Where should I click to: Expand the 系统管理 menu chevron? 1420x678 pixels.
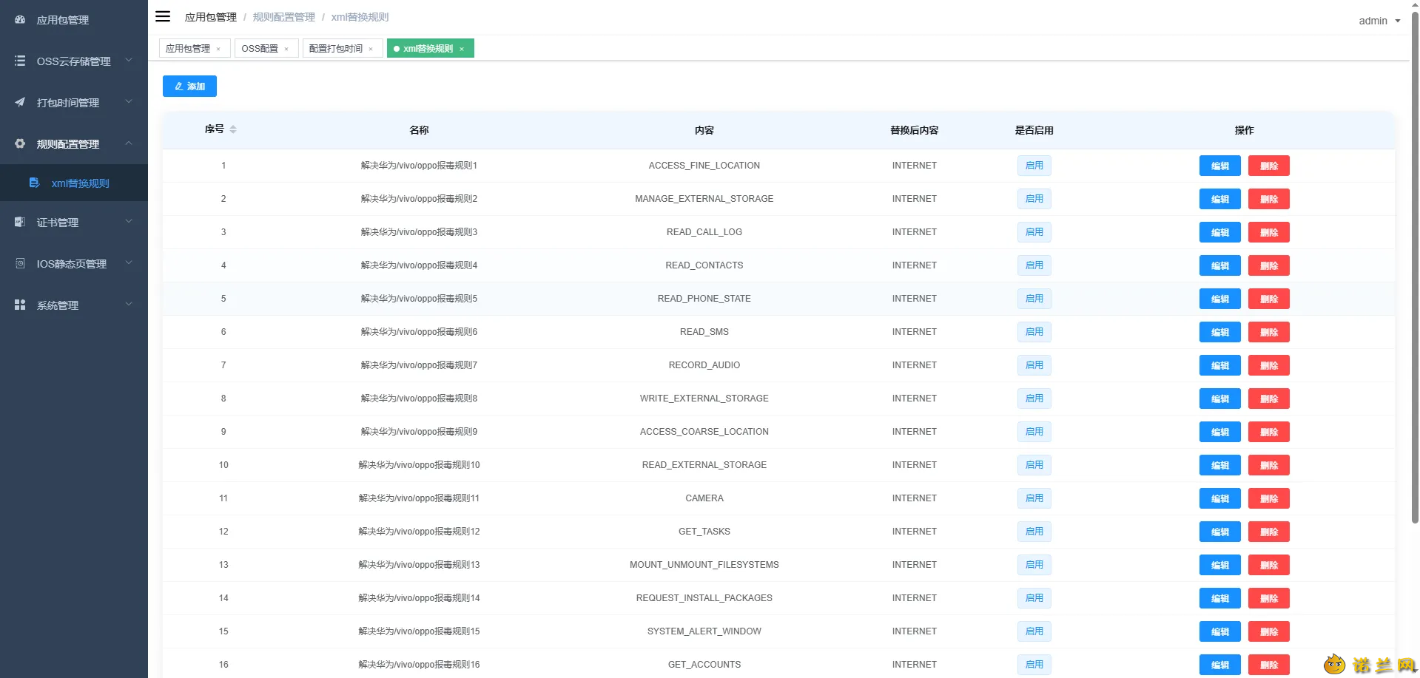coord(129,305)
